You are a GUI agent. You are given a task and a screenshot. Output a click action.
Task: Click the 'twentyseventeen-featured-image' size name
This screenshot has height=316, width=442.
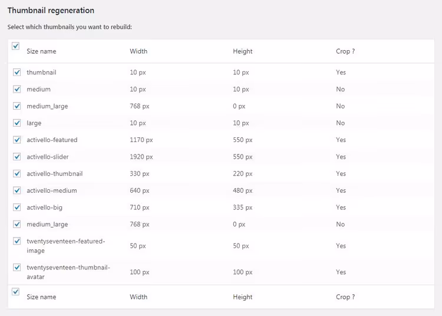coord(66,246)
